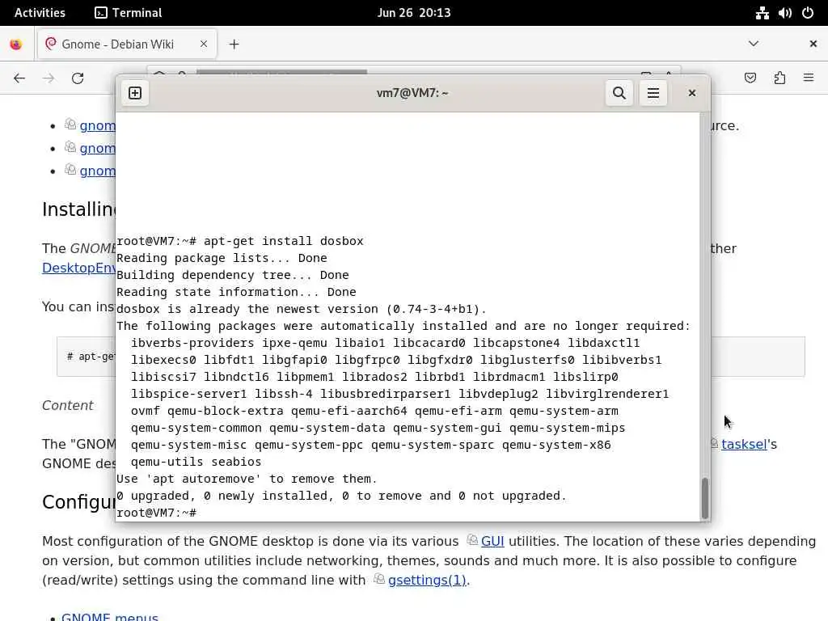Open the Firefox extensions icon
828x621 pixels.
779,78
